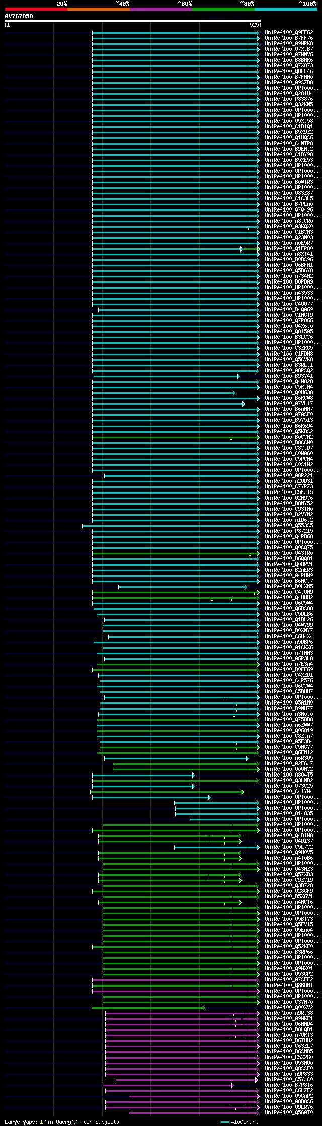Select the UniRef100_B2AER3 label

[x=289, y=570]
